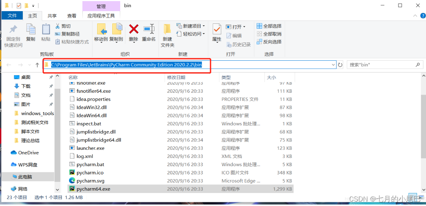Collapse the ribbon with the chevron
This screenshot has width=426, height=206.
(x=415, y=16)
